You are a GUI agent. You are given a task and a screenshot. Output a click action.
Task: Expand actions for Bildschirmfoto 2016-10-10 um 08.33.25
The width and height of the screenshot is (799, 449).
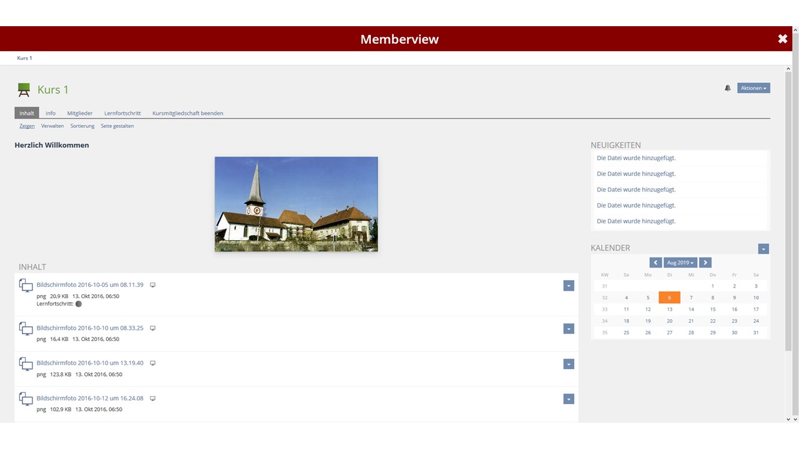click(569, 329)
